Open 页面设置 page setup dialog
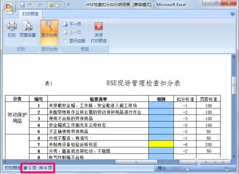 point(28,29)
